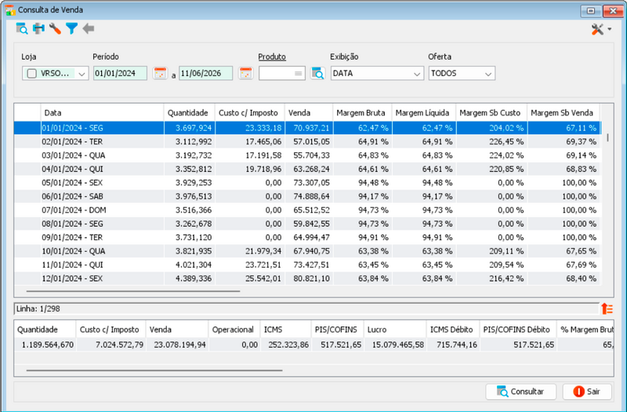Click the Margem Sb Venda column header
627x412 pixels.
564,113
